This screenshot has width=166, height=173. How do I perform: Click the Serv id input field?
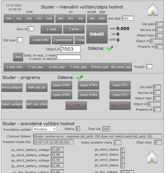coord(31,29)
